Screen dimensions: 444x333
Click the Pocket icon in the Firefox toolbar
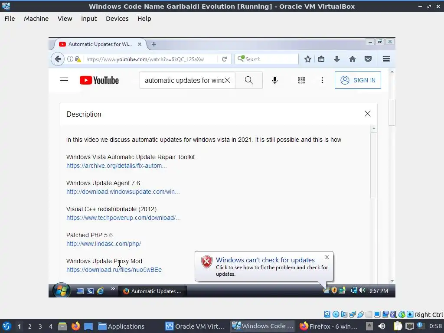(x=368, y=59)
